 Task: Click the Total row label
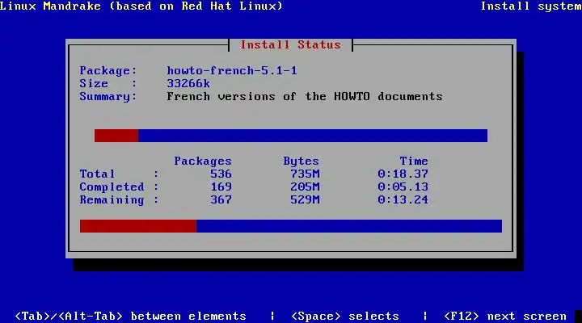click(x=97, y=174)
